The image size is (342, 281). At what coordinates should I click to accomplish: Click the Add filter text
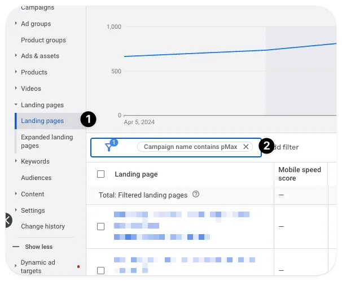pyautogui.click(x=286, y=147)
